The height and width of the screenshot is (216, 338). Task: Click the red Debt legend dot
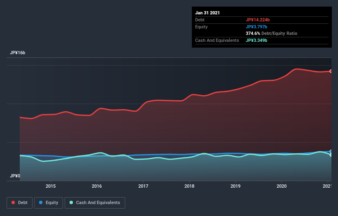point(13,202)
